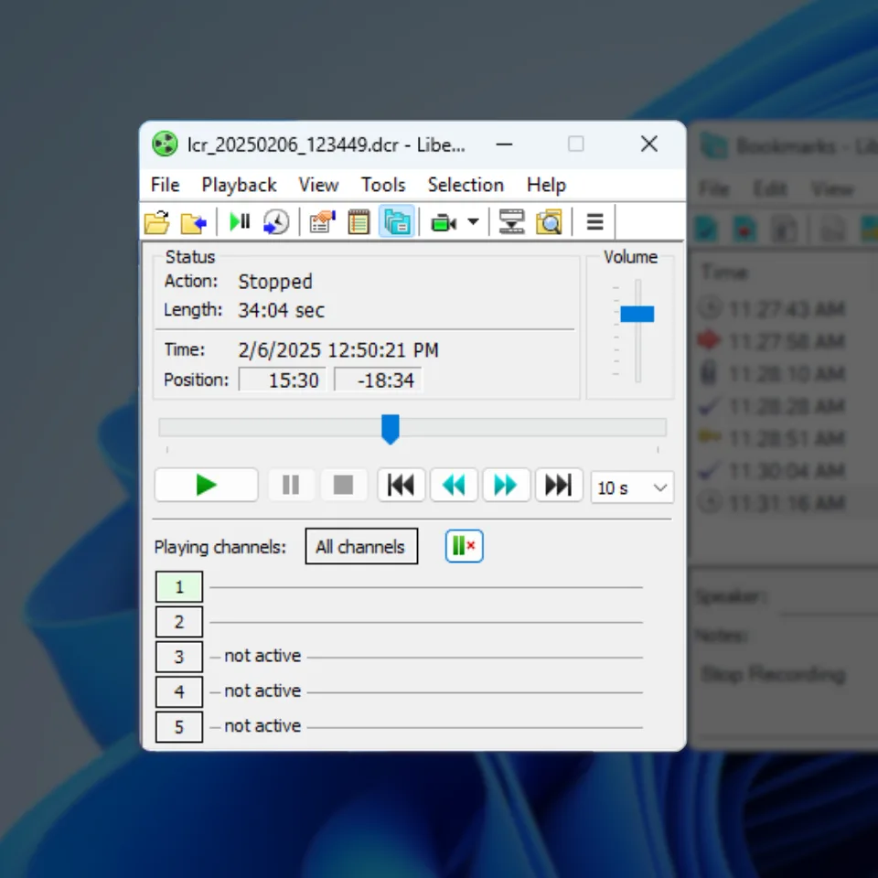Click the Stop Recording note text
This screenshot has width=878, height=878.
(x=774, y=674)
